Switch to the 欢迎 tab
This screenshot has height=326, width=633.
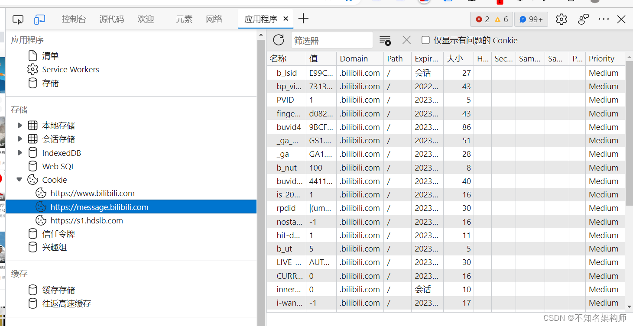146,19
